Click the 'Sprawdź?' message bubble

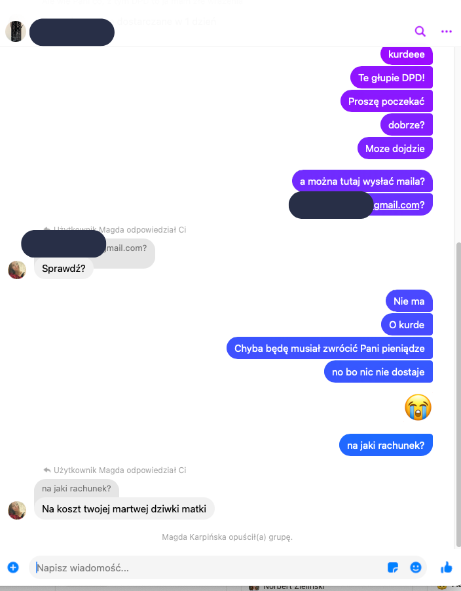(64, 269)
